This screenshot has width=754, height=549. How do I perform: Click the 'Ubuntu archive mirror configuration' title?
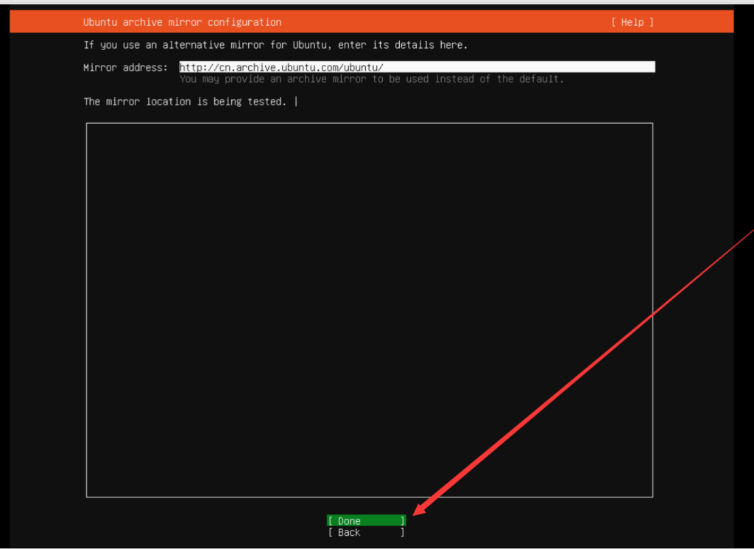[183, 22]
